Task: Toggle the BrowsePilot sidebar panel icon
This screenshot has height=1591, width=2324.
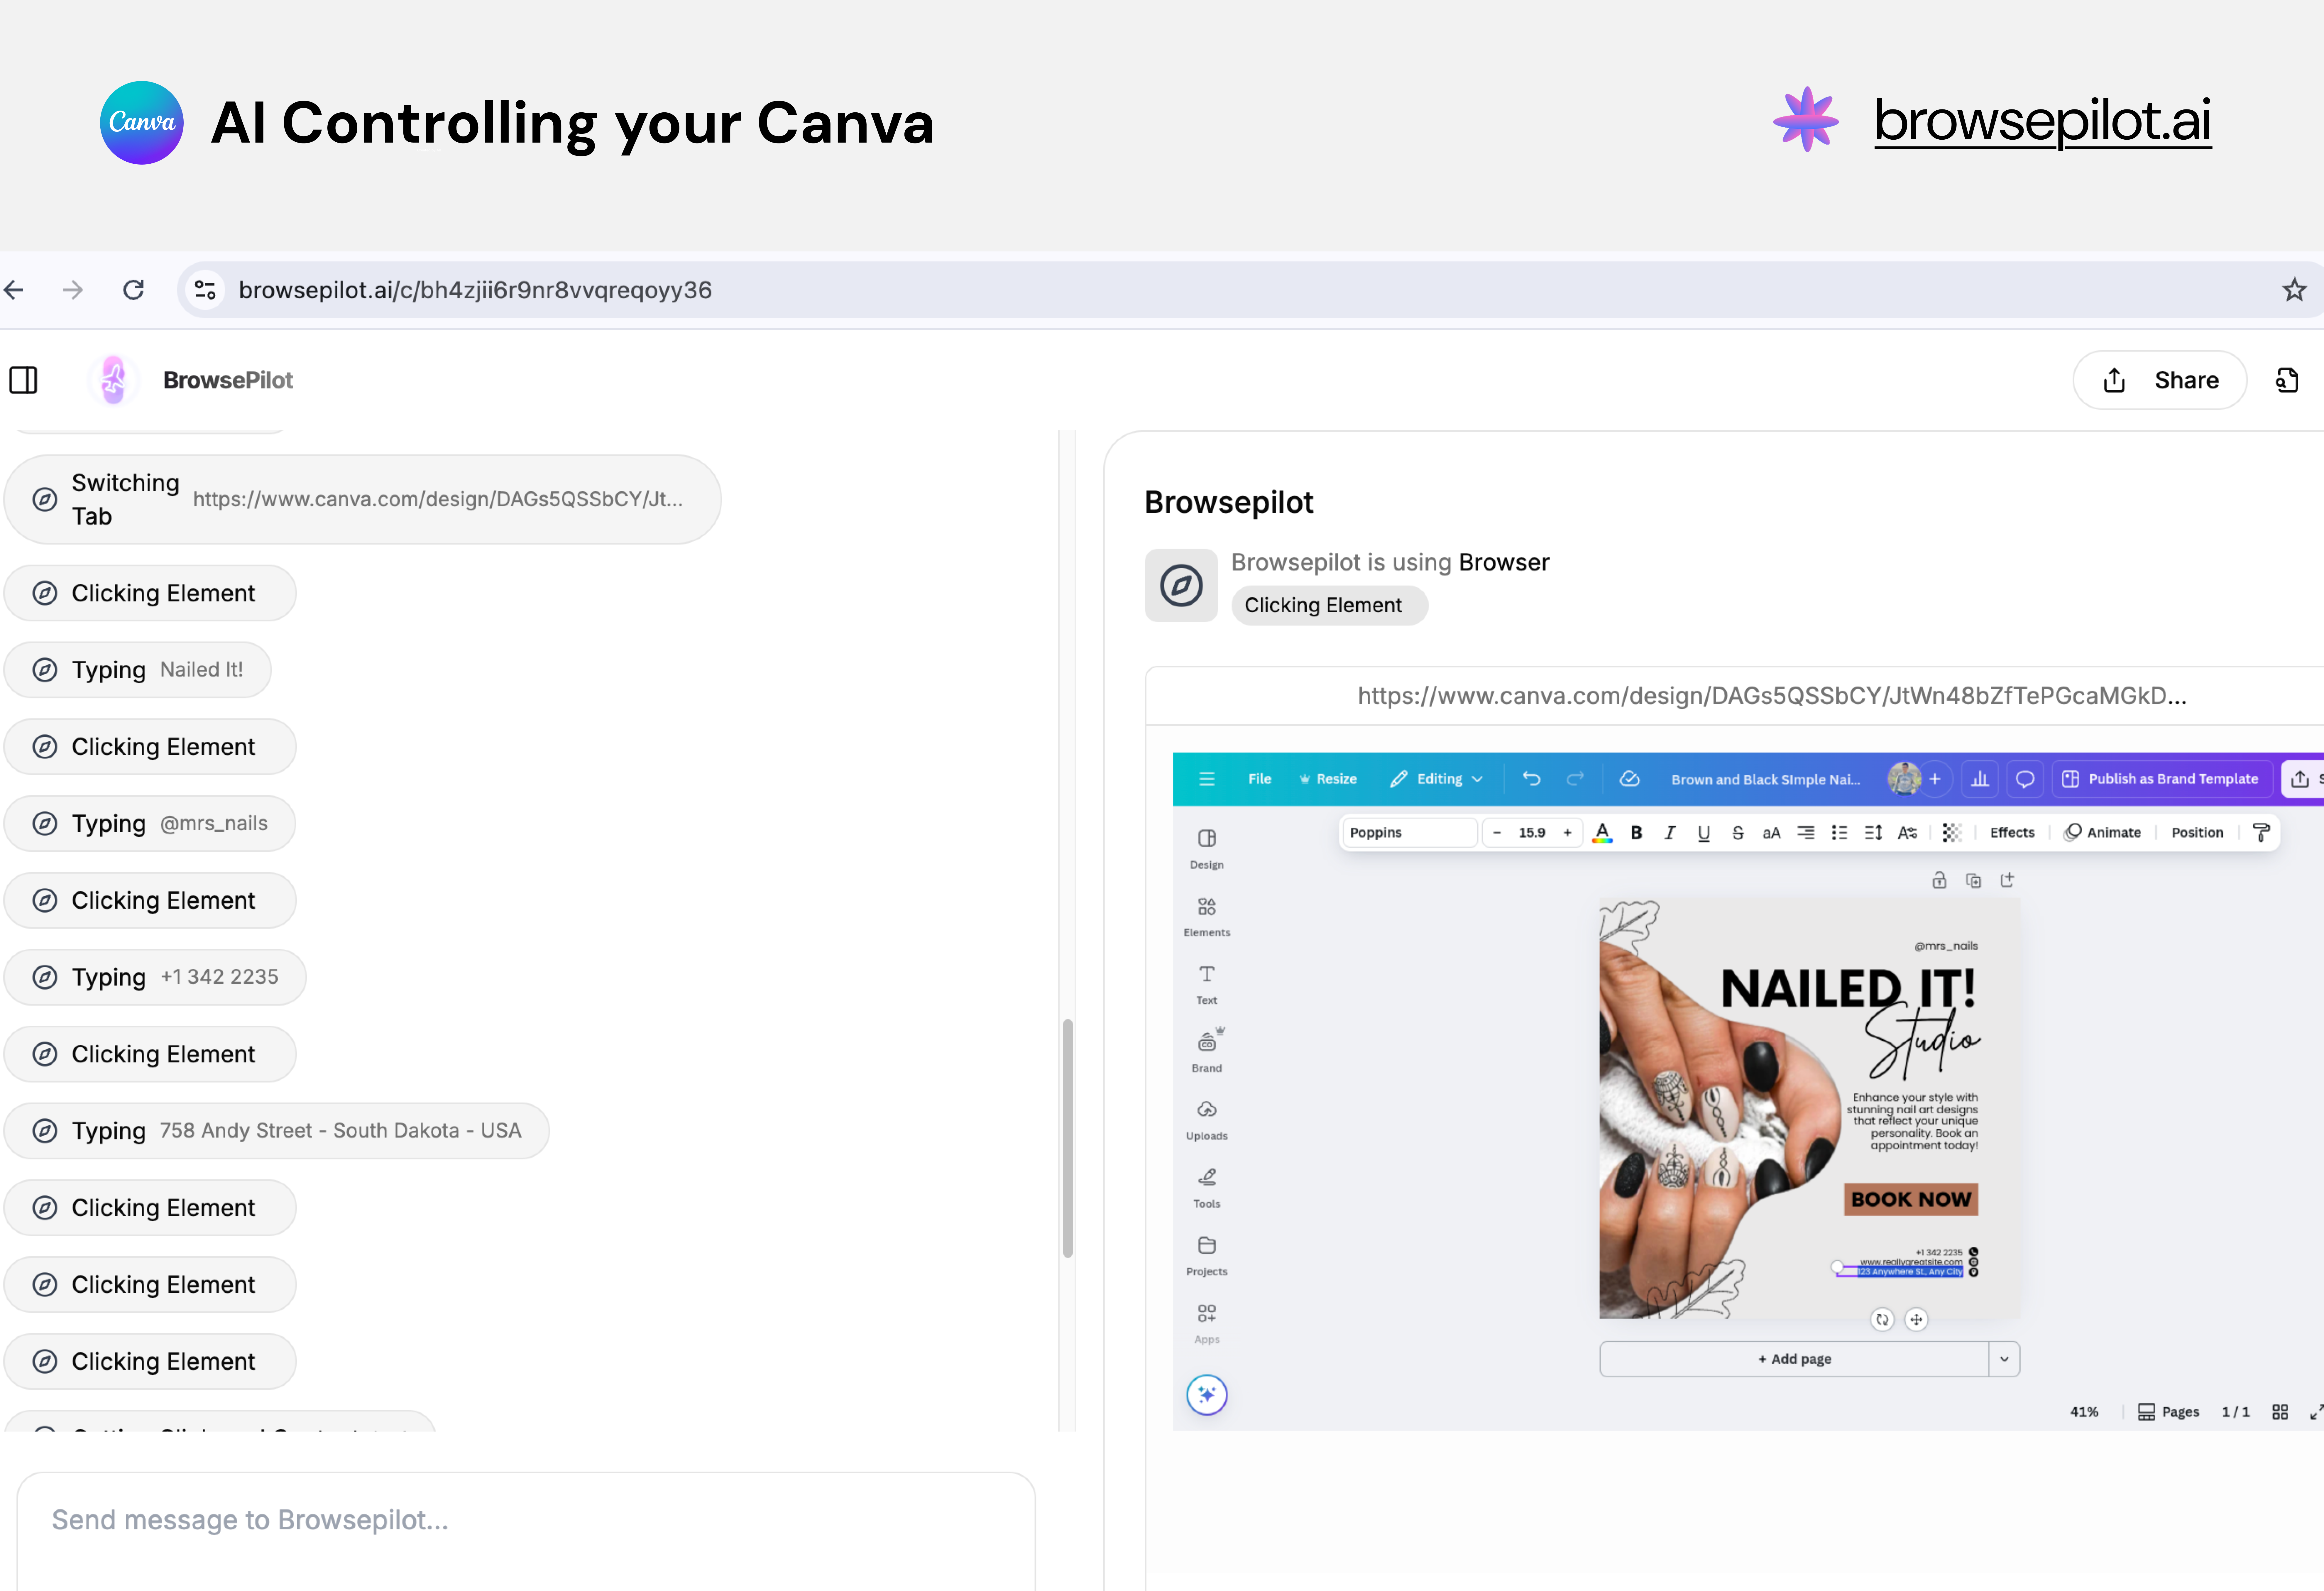Action: pos(23,380)
